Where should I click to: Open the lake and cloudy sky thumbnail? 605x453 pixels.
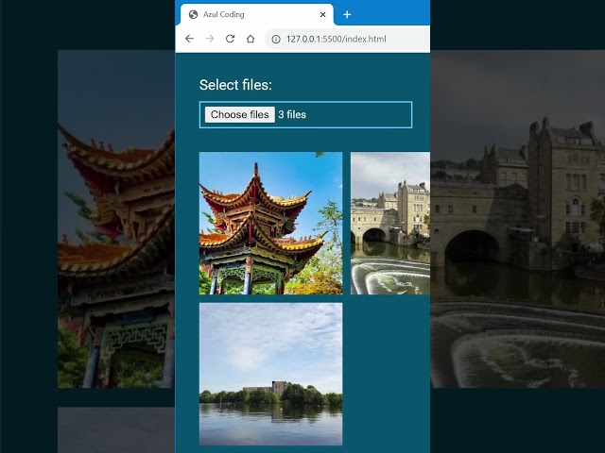tap(270, 374)
